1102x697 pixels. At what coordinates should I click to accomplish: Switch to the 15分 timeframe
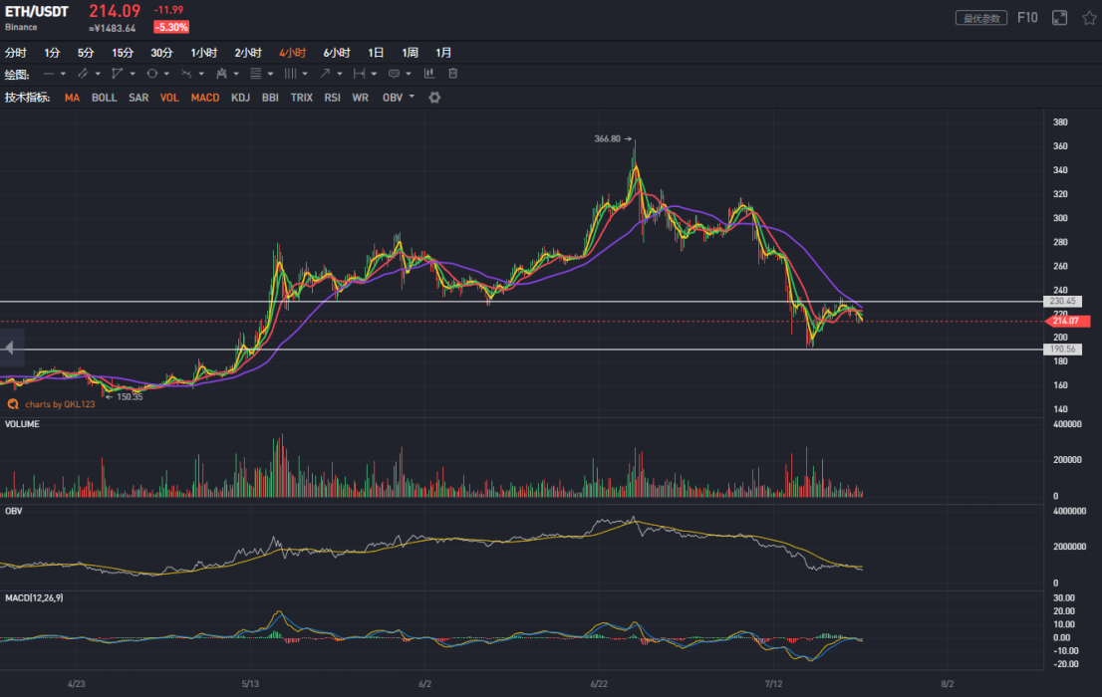click(123, 53)
